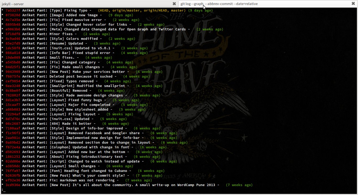The width and height of the screenshot is (358, 195).
Task: Click commit hash a3850dc
Action: tap(13, 166)
